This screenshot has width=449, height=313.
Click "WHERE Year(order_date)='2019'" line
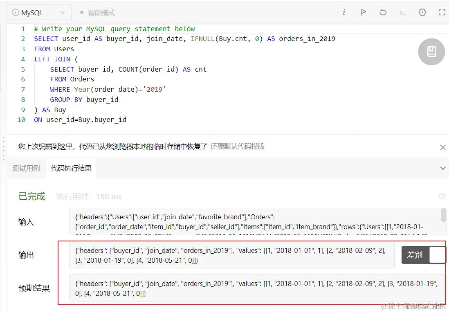[108, 90]
